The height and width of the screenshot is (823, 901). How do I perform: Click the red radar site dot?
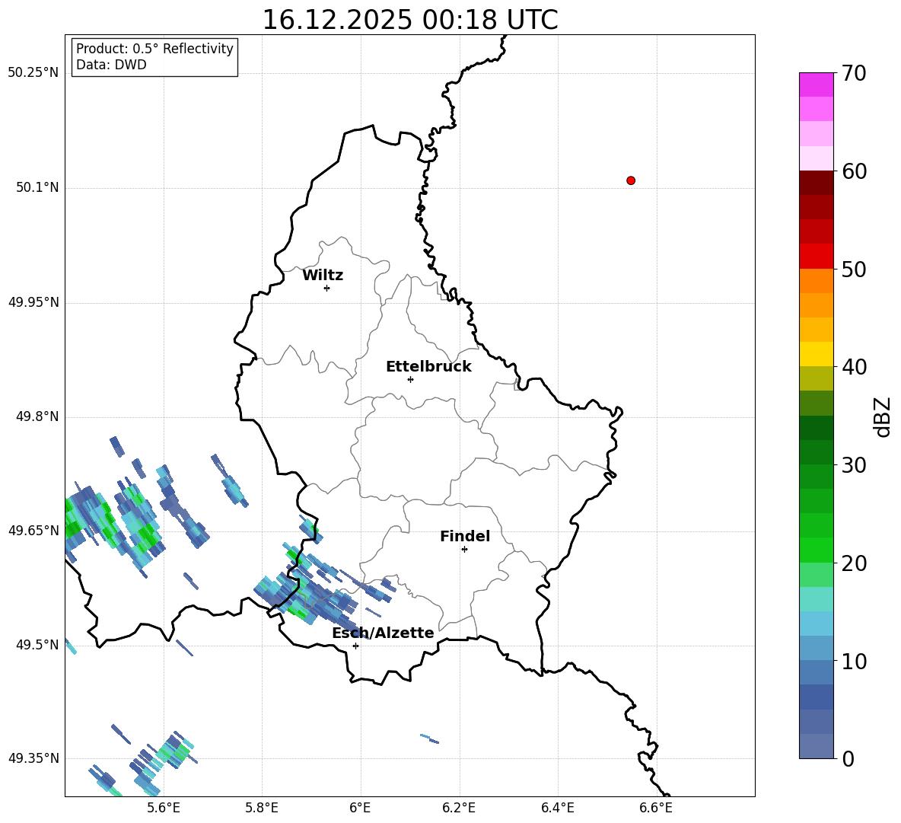631,180
